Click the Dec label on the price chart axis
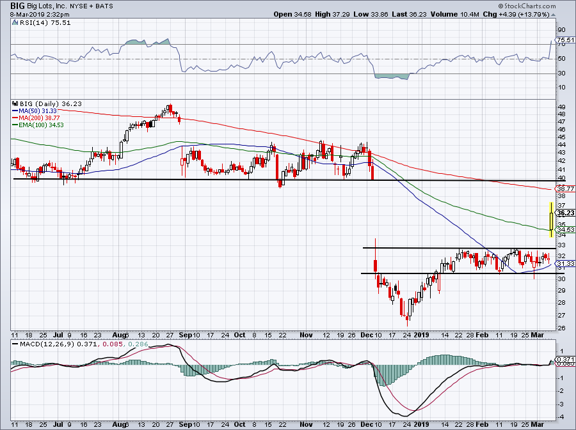Image resolution: width=576 pixels, height=430 pixels. [x=366, y=335]
